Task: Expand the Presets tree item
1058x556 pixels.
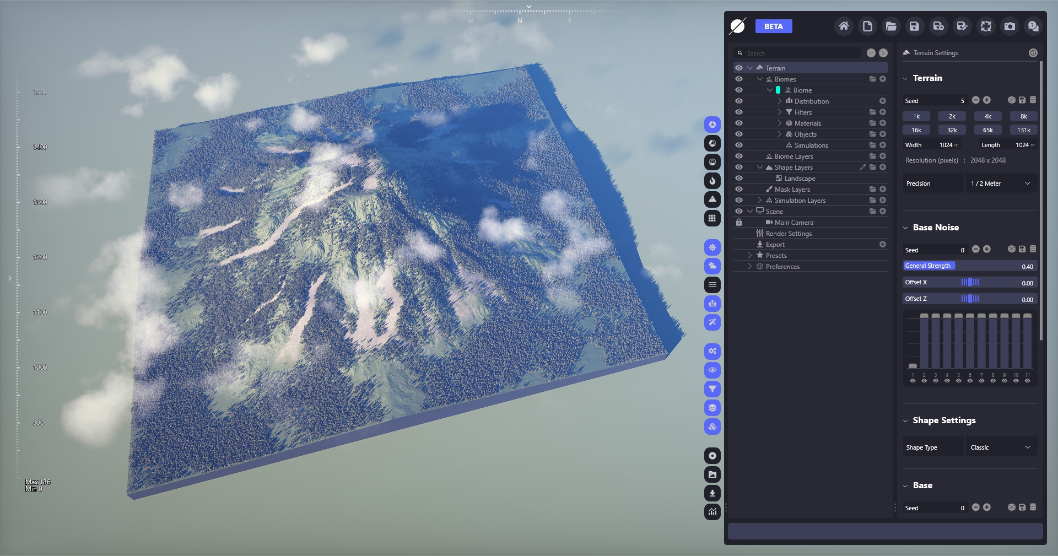Action: (750, 255)
